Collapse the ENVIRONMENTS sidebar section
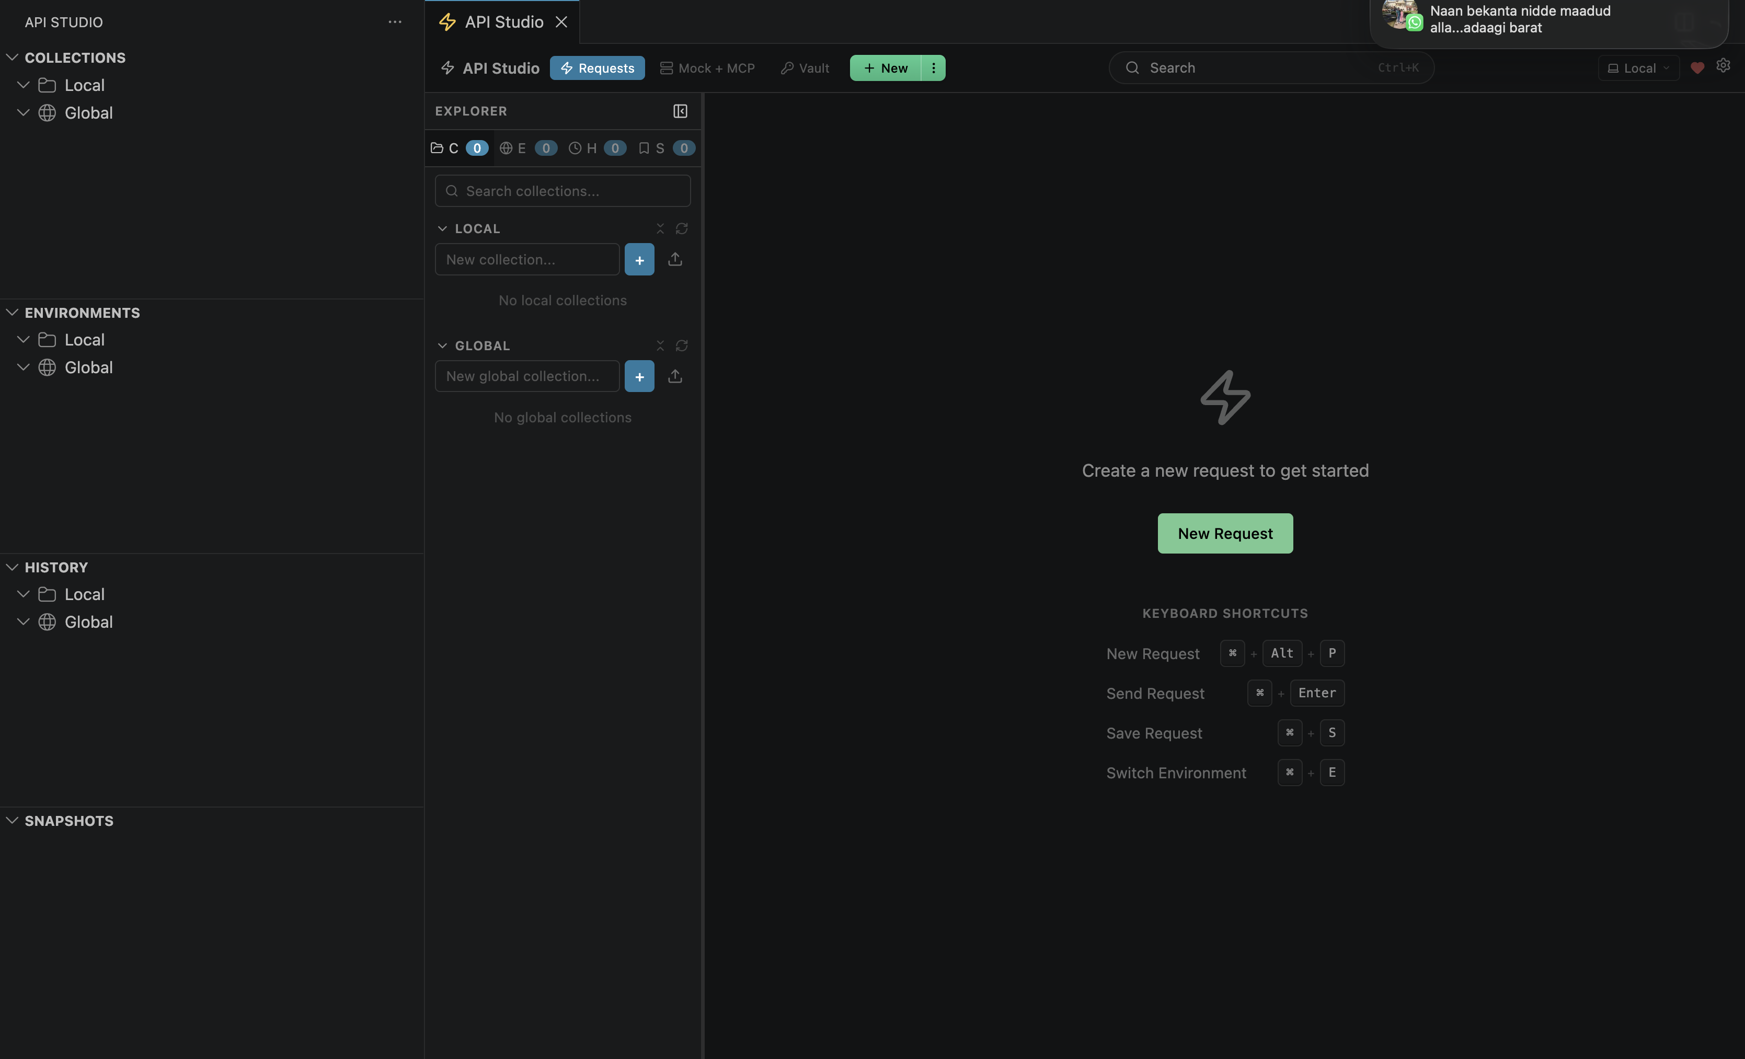 pyautogui.click(x=12, y=312)
